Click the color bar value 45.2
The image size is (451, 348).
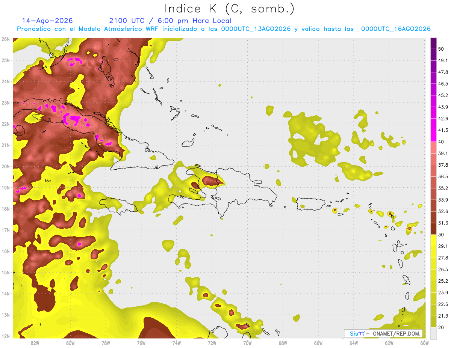tap(443, 95)
